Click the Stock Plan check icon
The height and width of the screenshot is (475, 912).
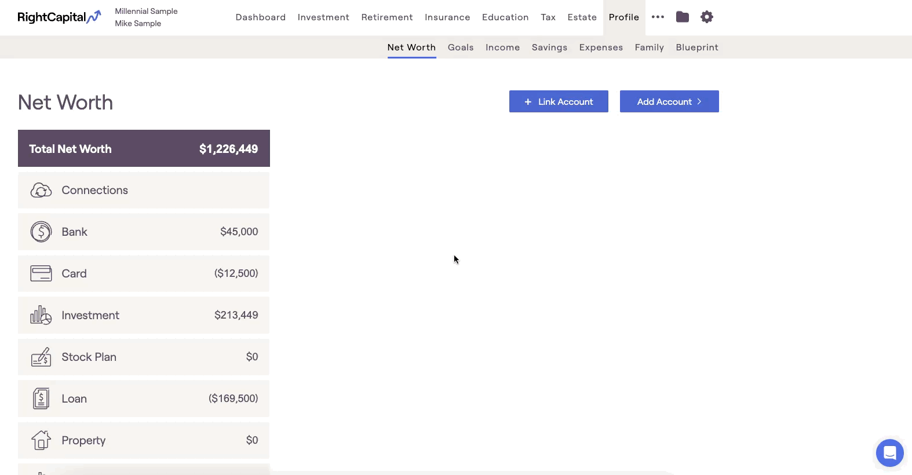pos(41,357)
